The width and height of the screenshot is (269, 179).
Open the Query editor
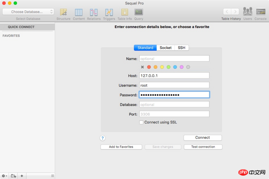click(139, 14)
